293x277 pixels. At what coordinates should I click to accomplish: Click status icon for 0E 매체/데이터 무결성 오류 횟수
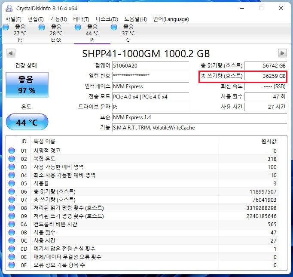(x=12, y=257)
